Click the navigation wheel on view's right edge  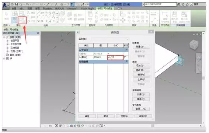coord(198,58)
